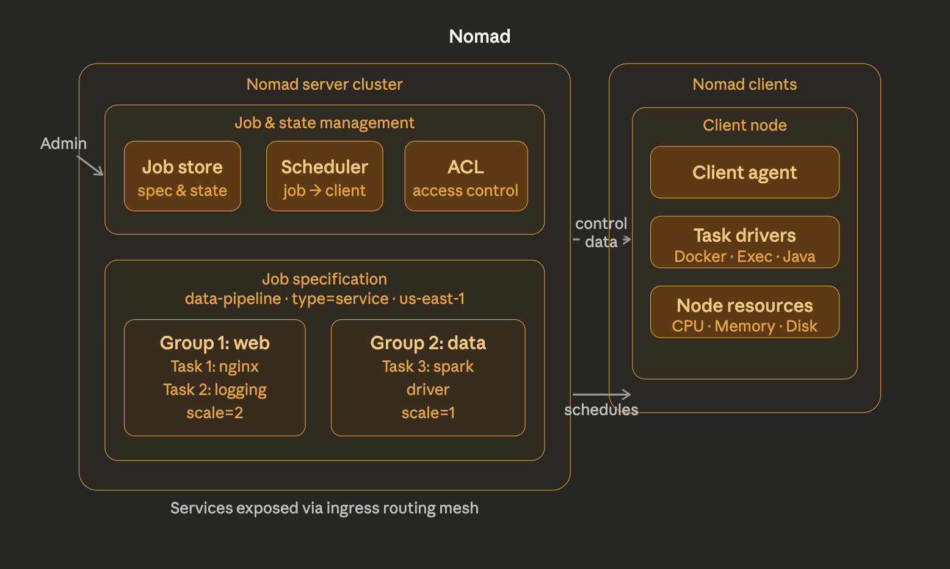Click the schedules arrow label
This screenshot has width=950, height=569.
click(x=601, y=410)
